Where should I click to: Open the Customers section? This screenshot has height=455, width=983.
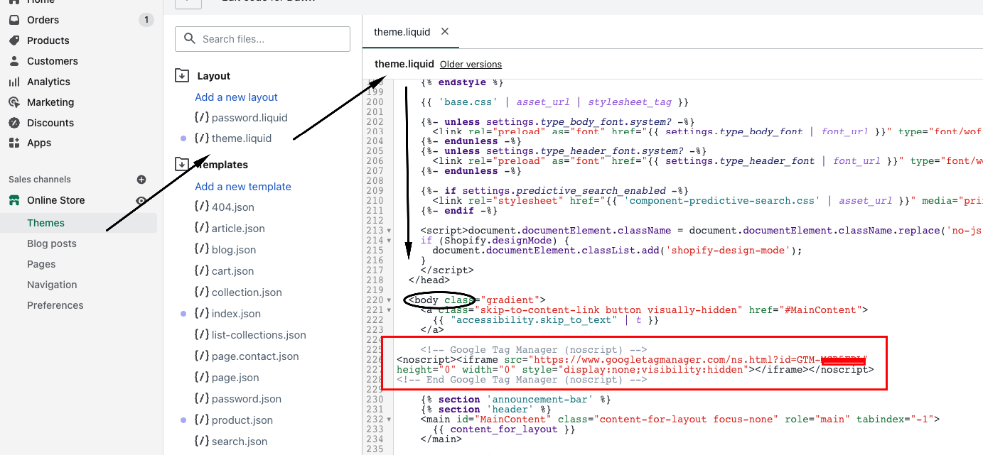(x=53, y=61)
